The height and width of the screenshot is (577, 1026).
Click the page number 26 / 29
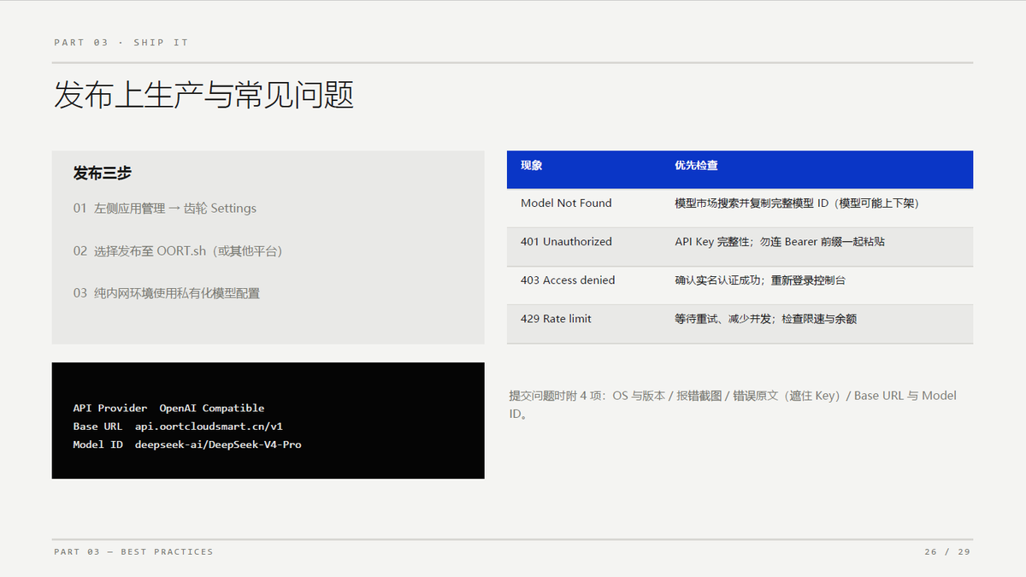pos(947,551)
